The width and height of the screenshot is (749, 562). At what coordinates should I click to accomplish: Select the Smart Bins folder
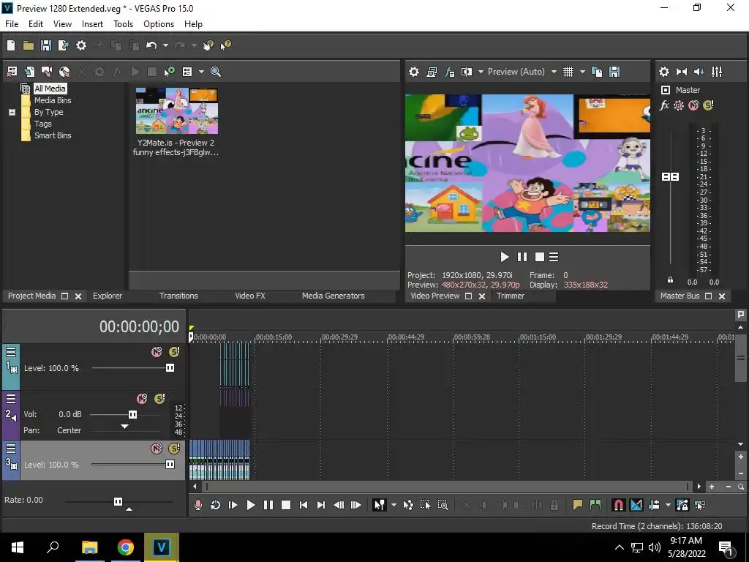53,135
